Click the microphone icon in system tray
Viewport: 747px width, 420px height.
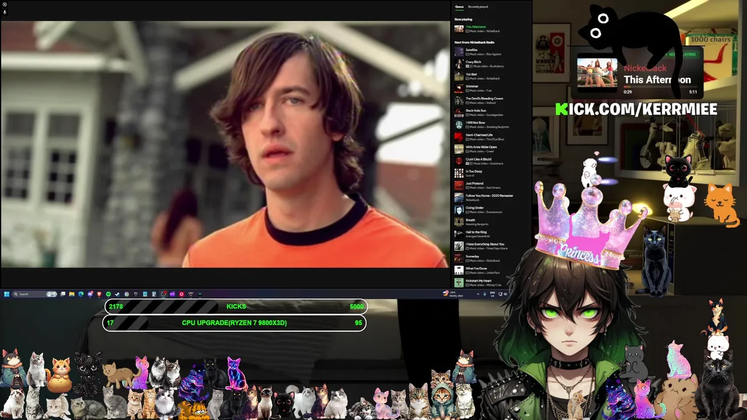[484, 294]
